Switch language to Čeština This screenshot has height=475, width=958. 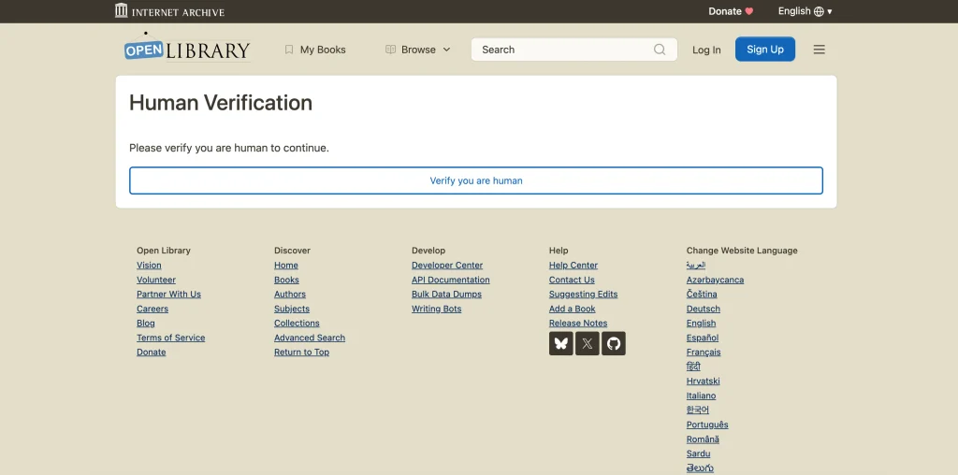(x=702, y=295)
